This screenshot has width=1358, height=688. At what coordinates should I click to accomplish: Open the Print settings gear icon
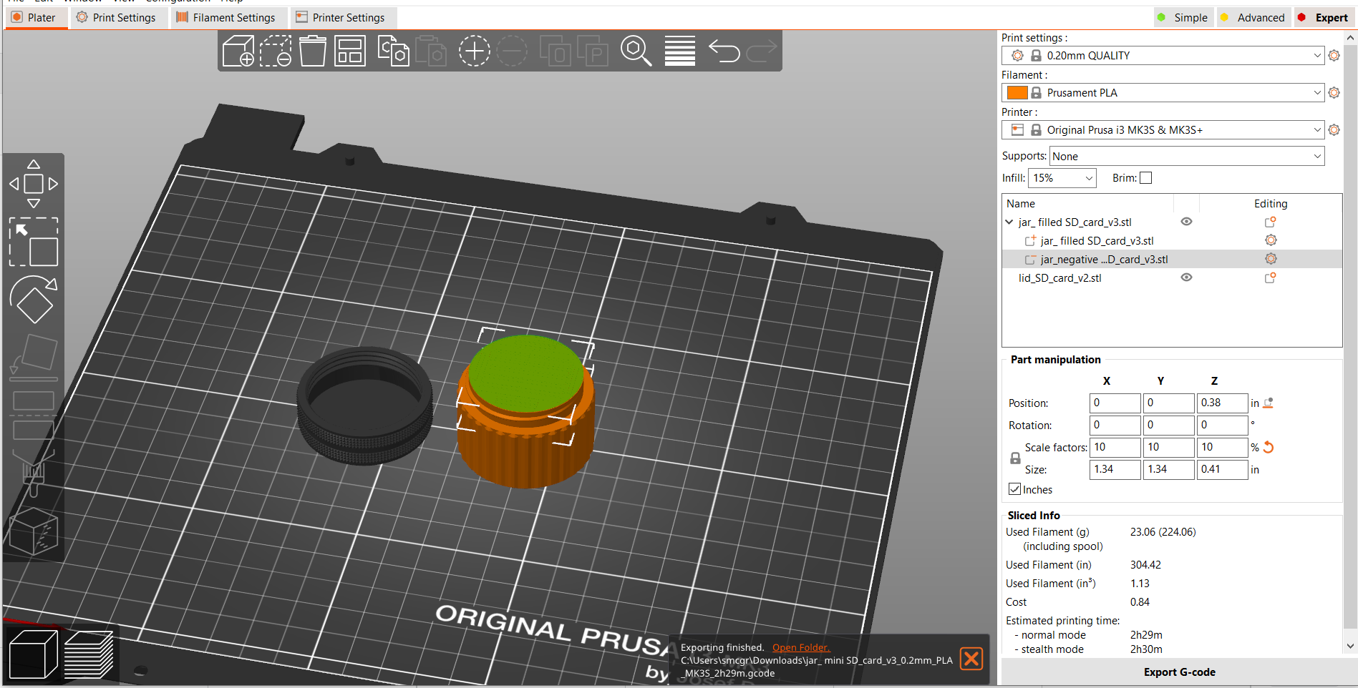(1333, 55)
